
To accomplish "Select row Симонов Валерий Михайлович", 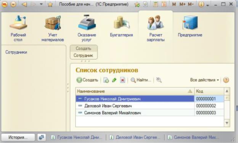I will [135, 113].
